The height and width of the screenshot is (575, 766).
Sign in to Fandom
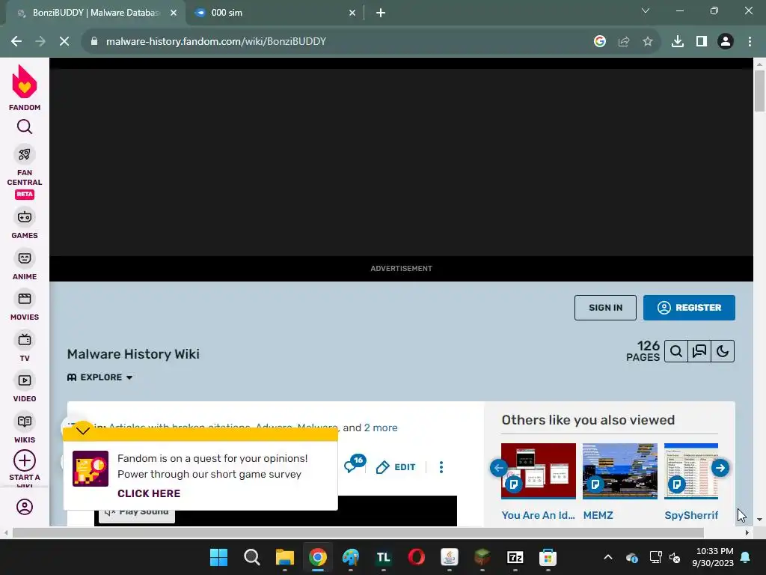coord(605,308)
